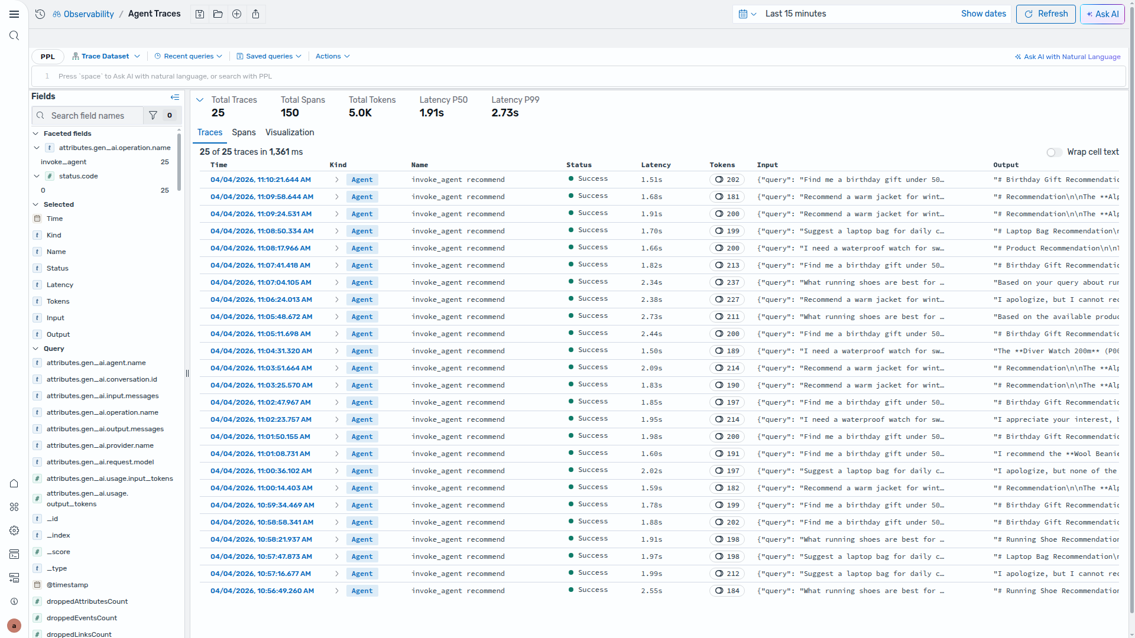1135x638 pixels.
Task: Open trace 04/04/2026, 11:07:04.105 AM
Action: click(261, 282)
